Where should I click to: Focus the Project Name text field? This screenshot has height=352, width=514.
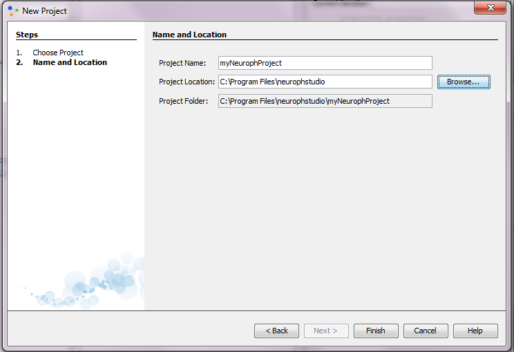coord(325,63)
